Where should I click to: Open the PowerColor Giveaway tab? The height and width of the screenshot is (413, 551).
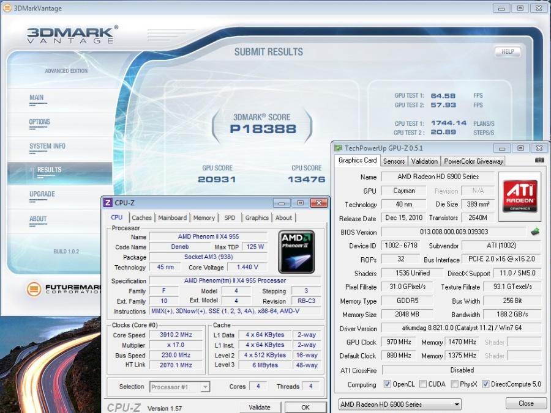[x=473, y=161]
